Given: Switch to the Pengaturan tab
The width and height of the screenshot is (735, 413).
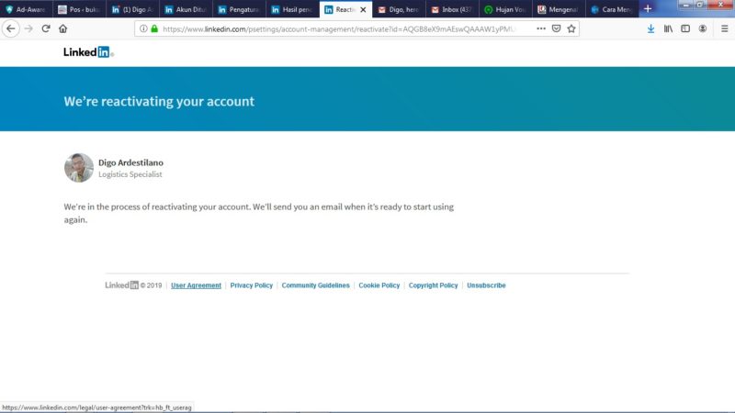Looking at the screenshot, I should coord(239,9).
